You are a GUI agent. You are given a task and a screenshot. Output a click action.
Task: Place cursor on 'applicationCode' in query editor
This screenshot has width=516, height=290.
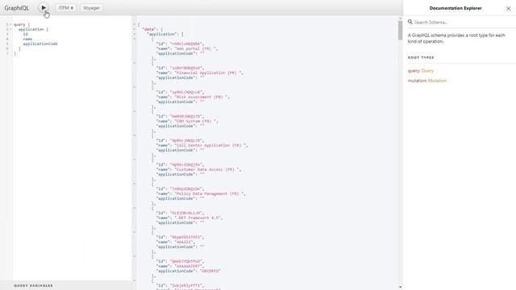point(40,43)
